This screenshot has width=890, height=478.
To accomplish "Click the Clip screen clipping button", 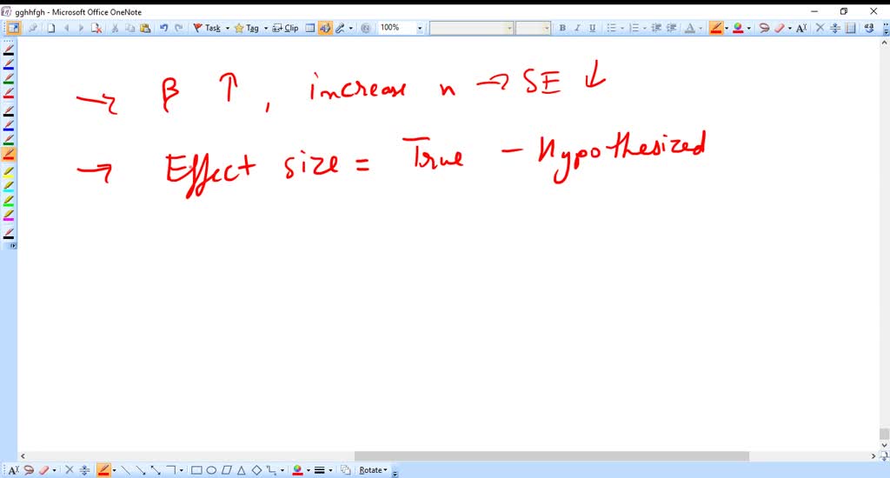I will (285, 28).
